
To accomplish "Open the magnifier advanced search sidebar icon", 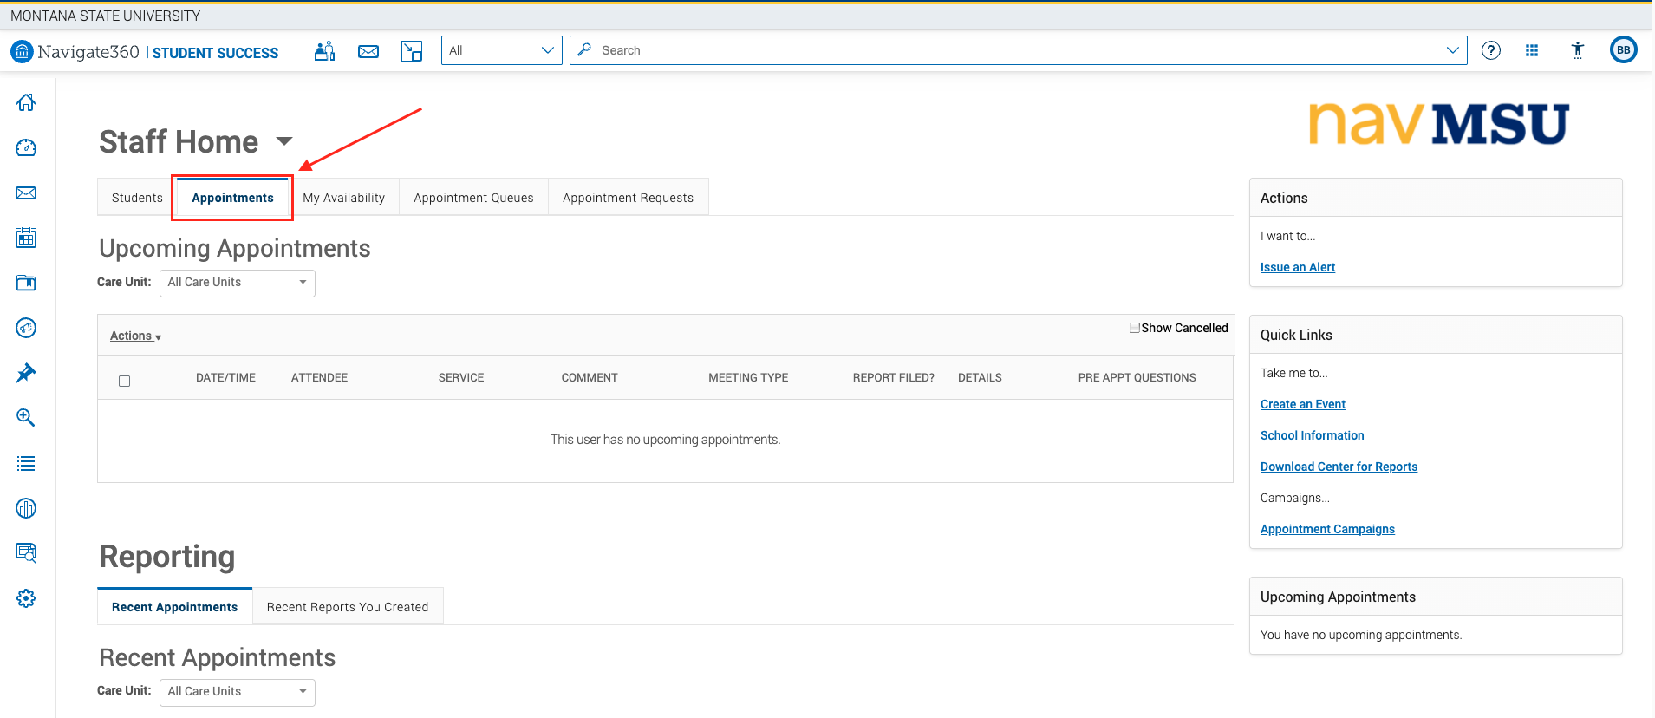I will click(x=26, y=418).
